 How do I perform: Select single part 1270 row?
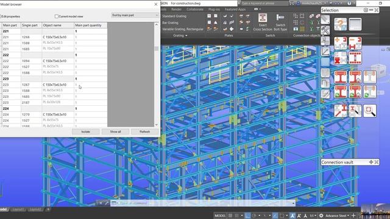point(55,114)
